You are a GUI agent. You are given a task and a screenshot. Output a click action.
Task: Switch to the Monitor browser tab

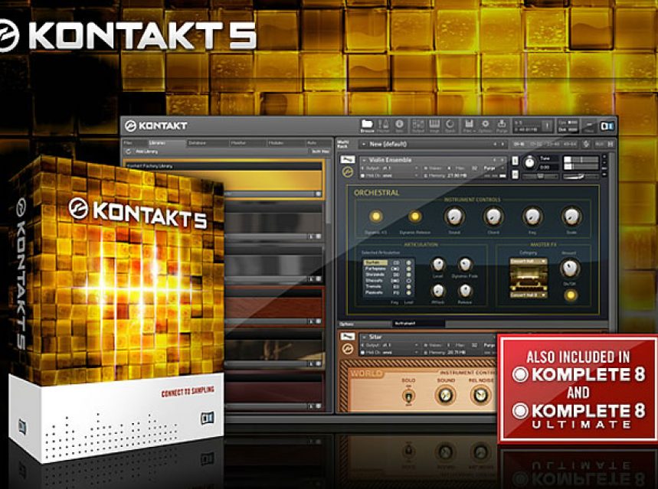pos(247,143)
